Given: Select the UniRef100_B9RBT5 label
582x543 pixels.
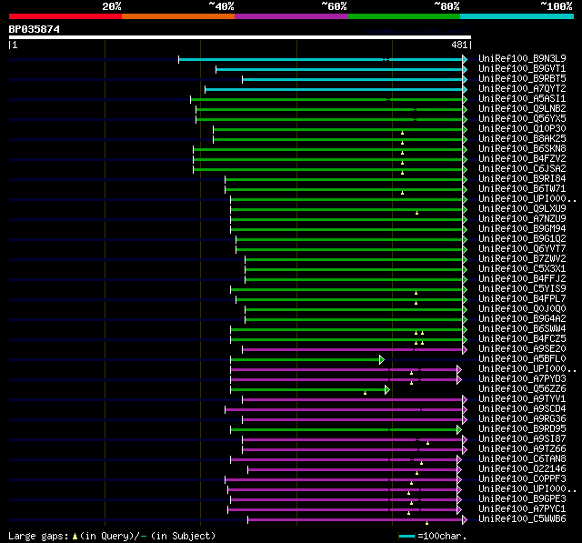Looking at the screenshot, I should [522, 79].
